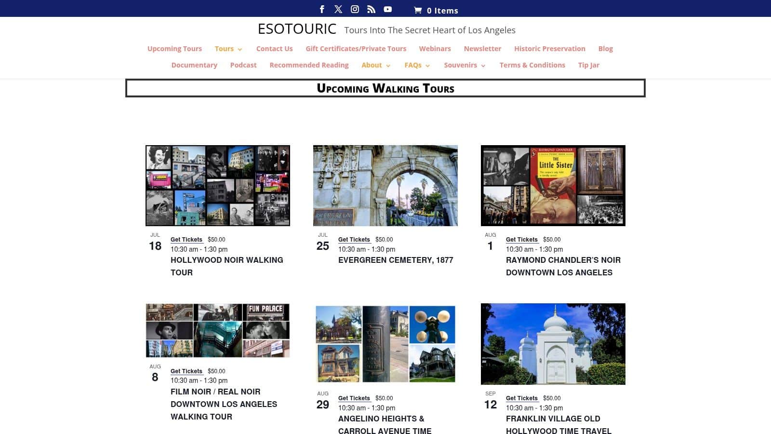Click the Evergreen Cemetery archway thumbnail
771x434 pixels.
(x=385, y=186)
